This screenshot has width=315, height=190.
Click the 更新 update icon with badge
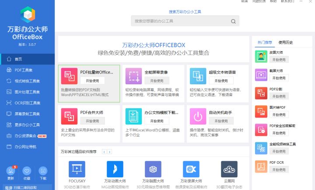10,171
